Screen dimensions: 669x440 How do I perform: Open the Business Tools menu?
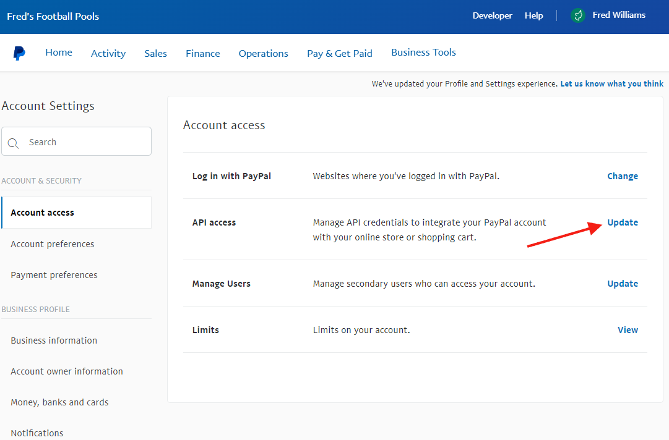(424, 53)
